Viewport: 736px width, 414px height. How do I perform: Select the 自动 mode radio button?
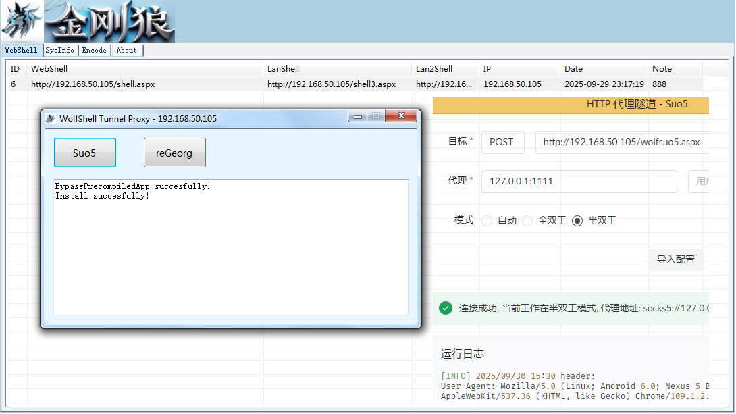point(487,221)
